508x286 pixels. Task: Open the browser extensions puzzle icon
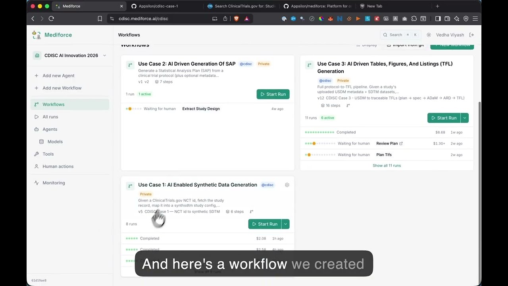[x=414, y=19]
